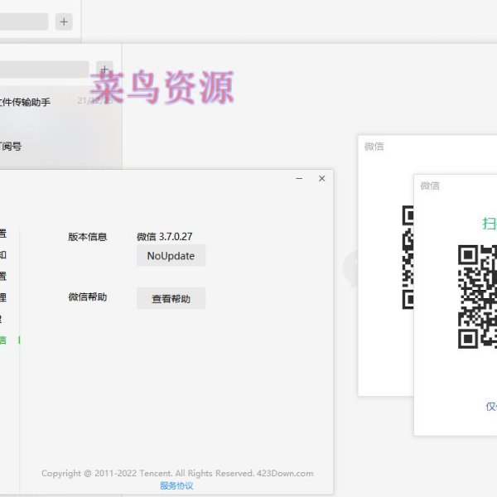Image resolution: width=497 pixels, height=497 pixels.
Task: Minimize the WeChat settings dialog
Action: point(299,178)
